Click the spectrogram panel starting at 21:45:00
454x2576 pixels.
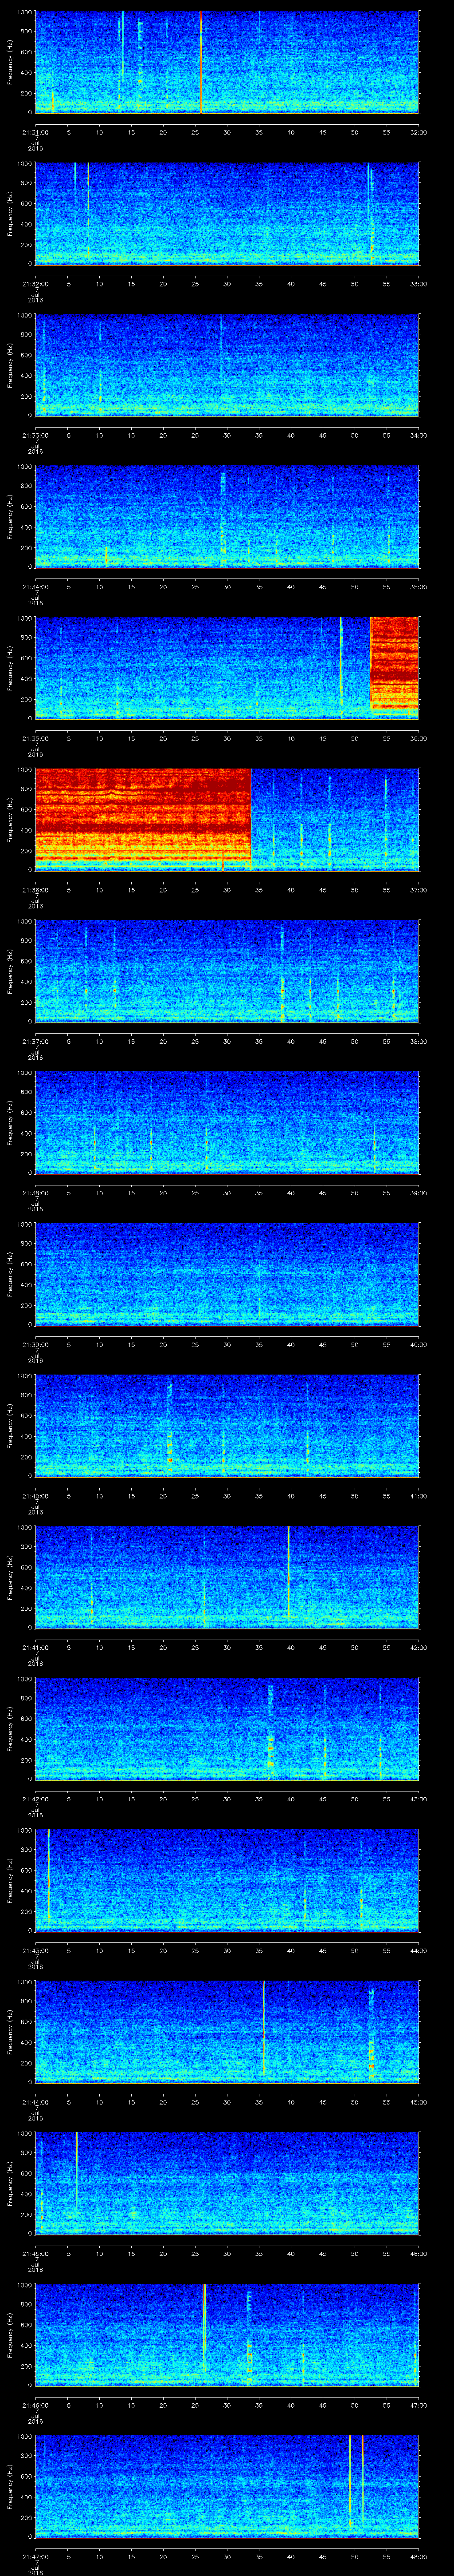(x=227, y=2184)
